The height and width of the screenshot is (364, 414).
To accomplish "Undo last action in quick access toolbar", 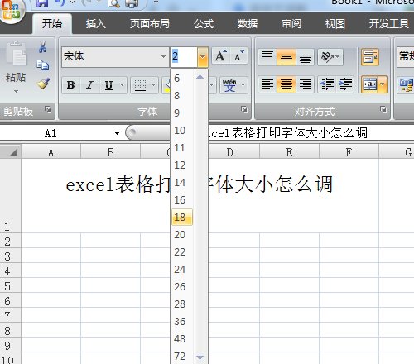I will (x=60, y=2).
